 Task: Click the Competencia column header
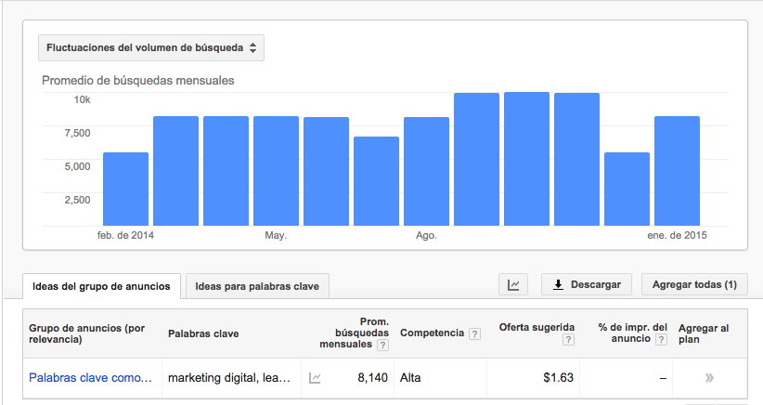click(432, 333)
